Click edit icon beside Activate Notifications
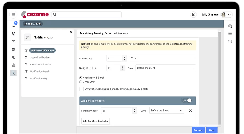 click(26, 51)
